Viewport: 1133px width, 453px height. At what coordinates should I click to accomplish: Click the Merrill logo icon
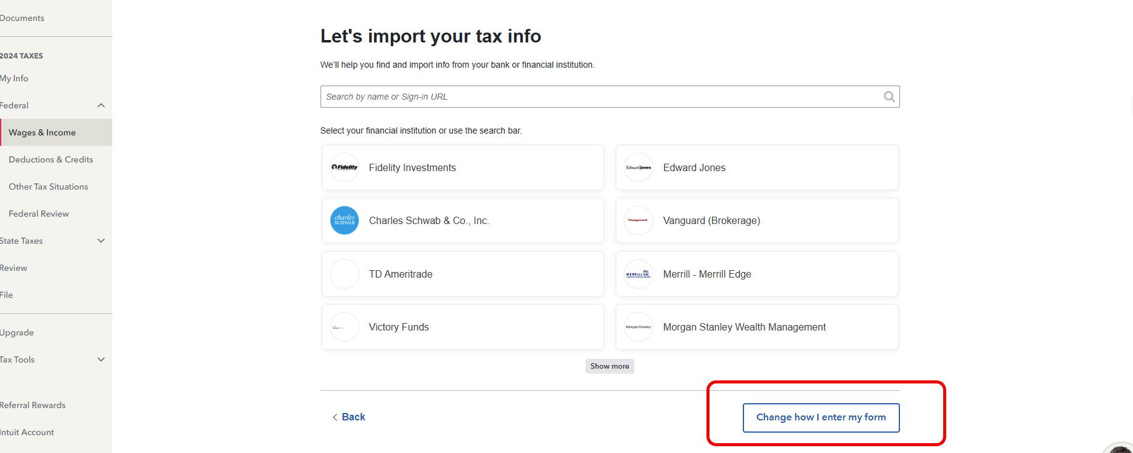(639, 274)
